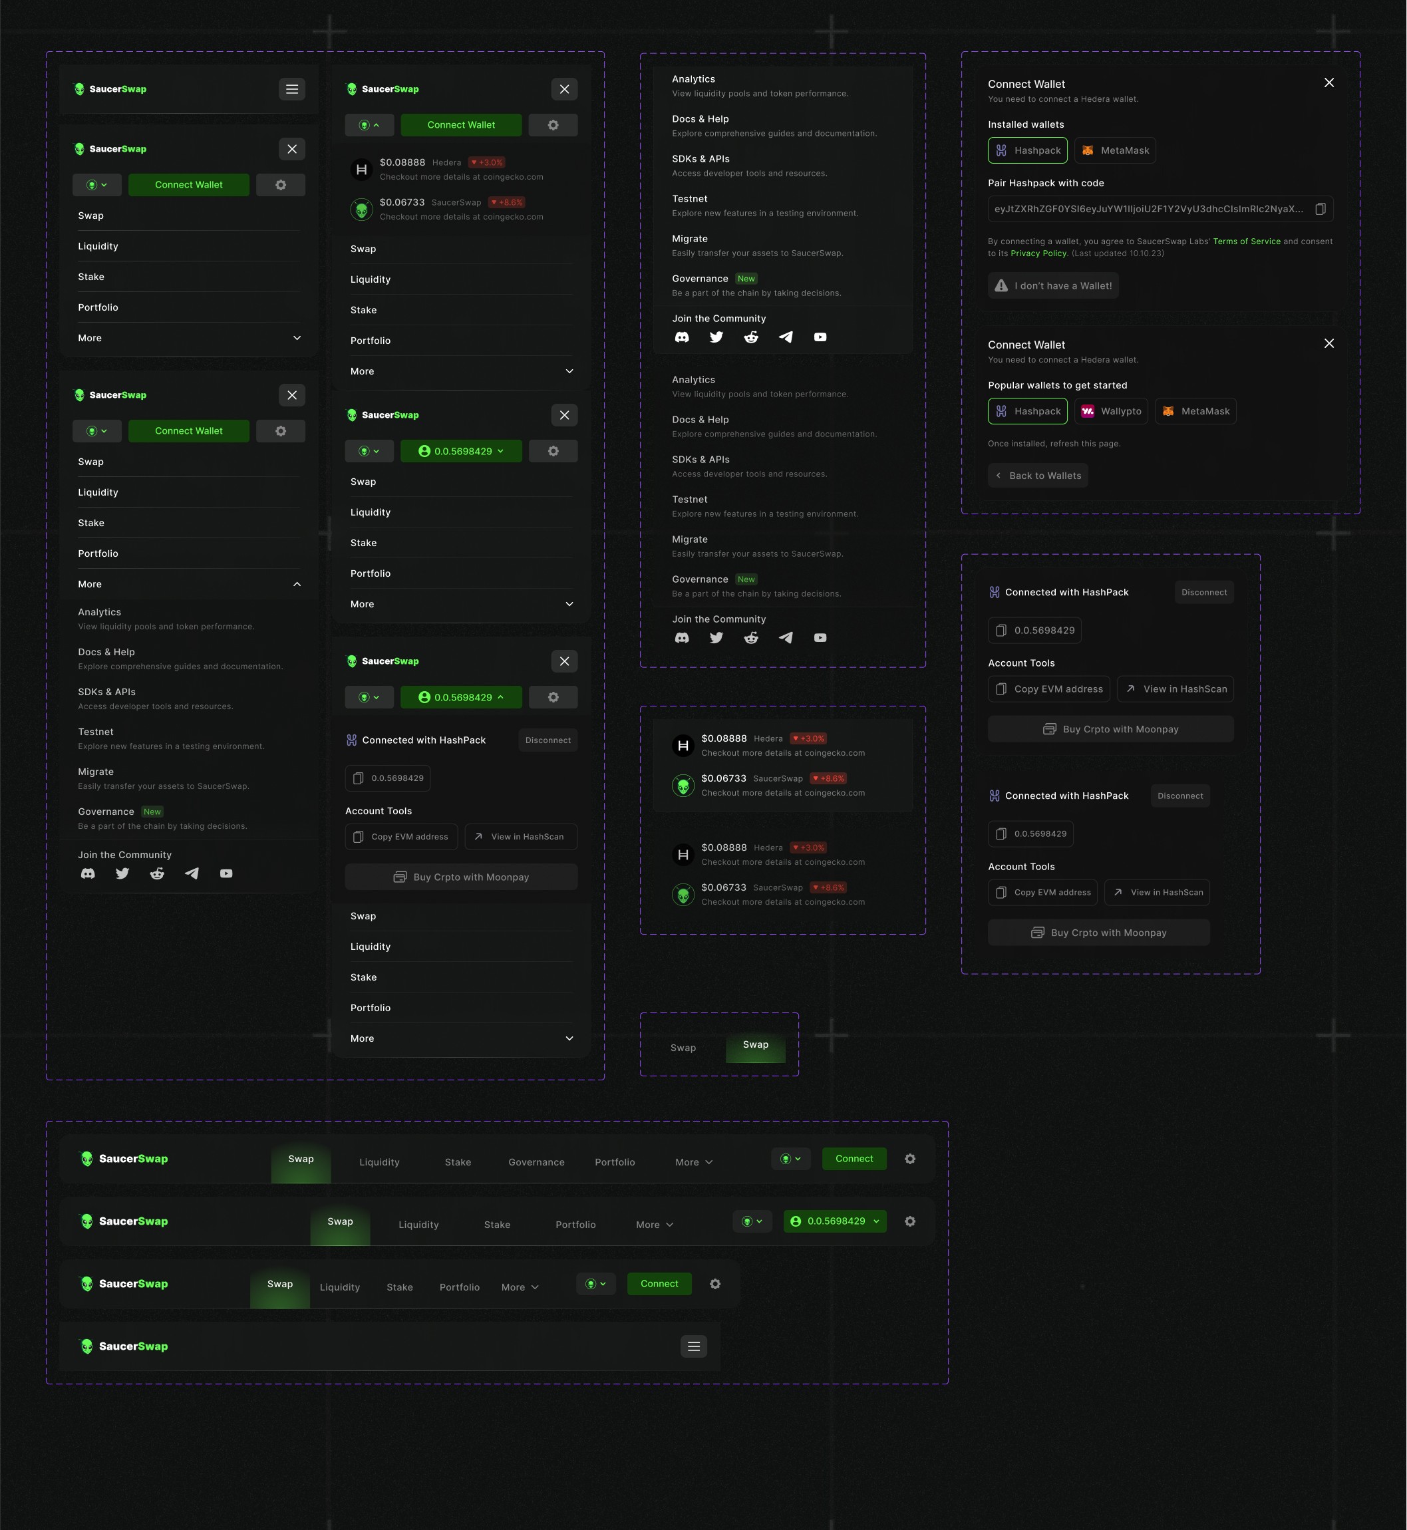Click Disconnect in the SaucerSwap mobile menu

point(548,740)
